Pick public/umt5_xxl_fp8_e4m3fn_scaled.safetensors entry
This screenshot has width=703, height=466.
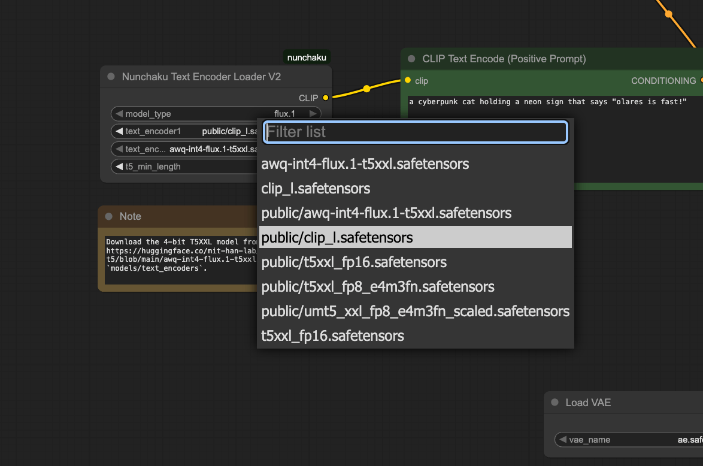pyautogui.click(x=415, y=311)
